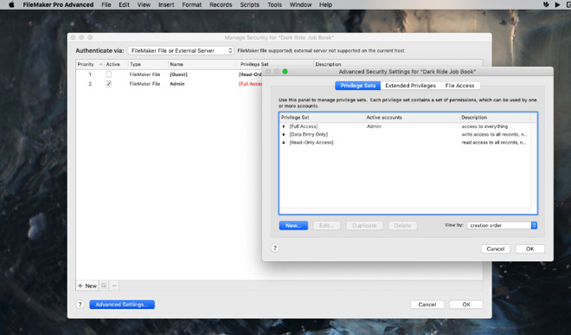Open the Tools menu
Viewport: 571px width, 335px height.
pos(274,4)
